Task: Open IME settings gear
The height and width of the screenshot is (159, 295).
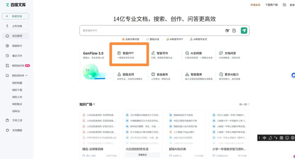Action: coord(293,138)
